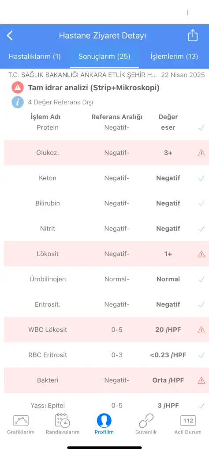Viewport: 209px width, 453px height.
Task: Select the RBC Eritrosit result row
Action: click(x=104, y=355)
